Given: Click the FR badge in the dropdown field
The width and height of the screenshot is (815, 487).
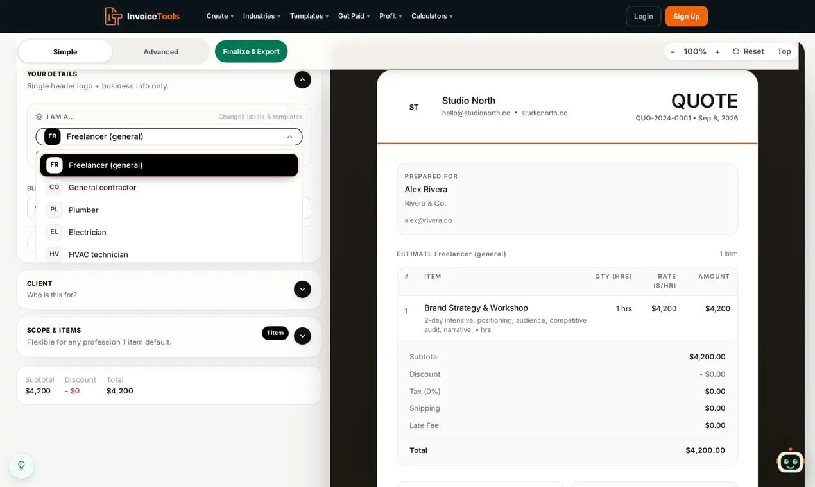Looking at the screenshot, I should tap(52, 136).
